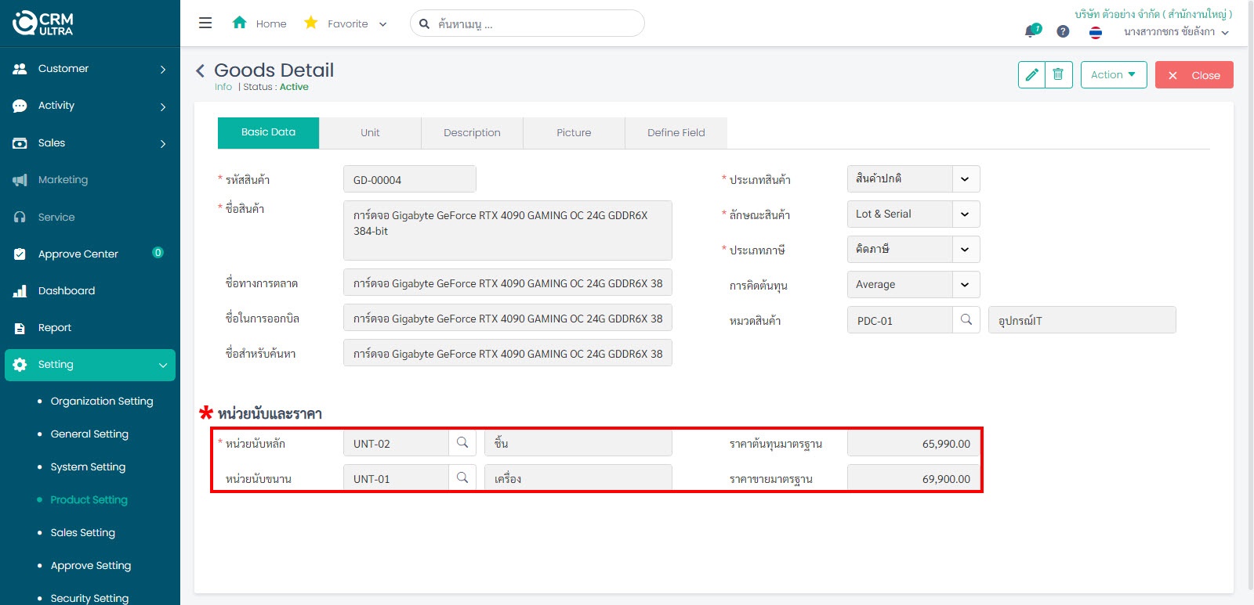Switch to the Description tab
The width and height of the screenshot is (1254, 605).
(x=472, y=133)
